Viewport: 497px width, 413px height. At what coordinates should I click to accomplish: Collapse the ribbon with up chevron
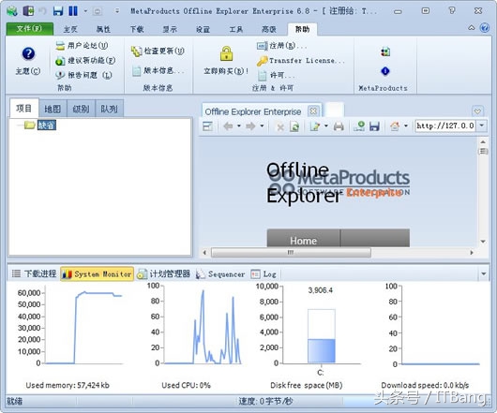472,28
